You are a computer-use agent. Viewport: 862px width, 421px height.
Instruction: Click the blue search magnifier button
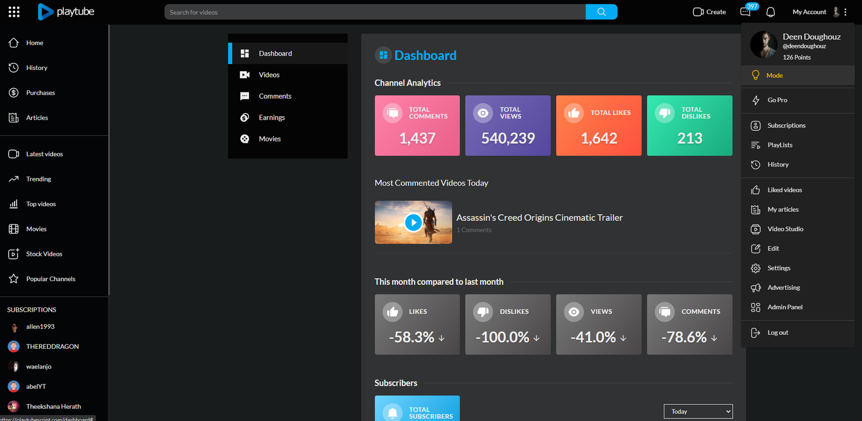click(x=601, y=12)
